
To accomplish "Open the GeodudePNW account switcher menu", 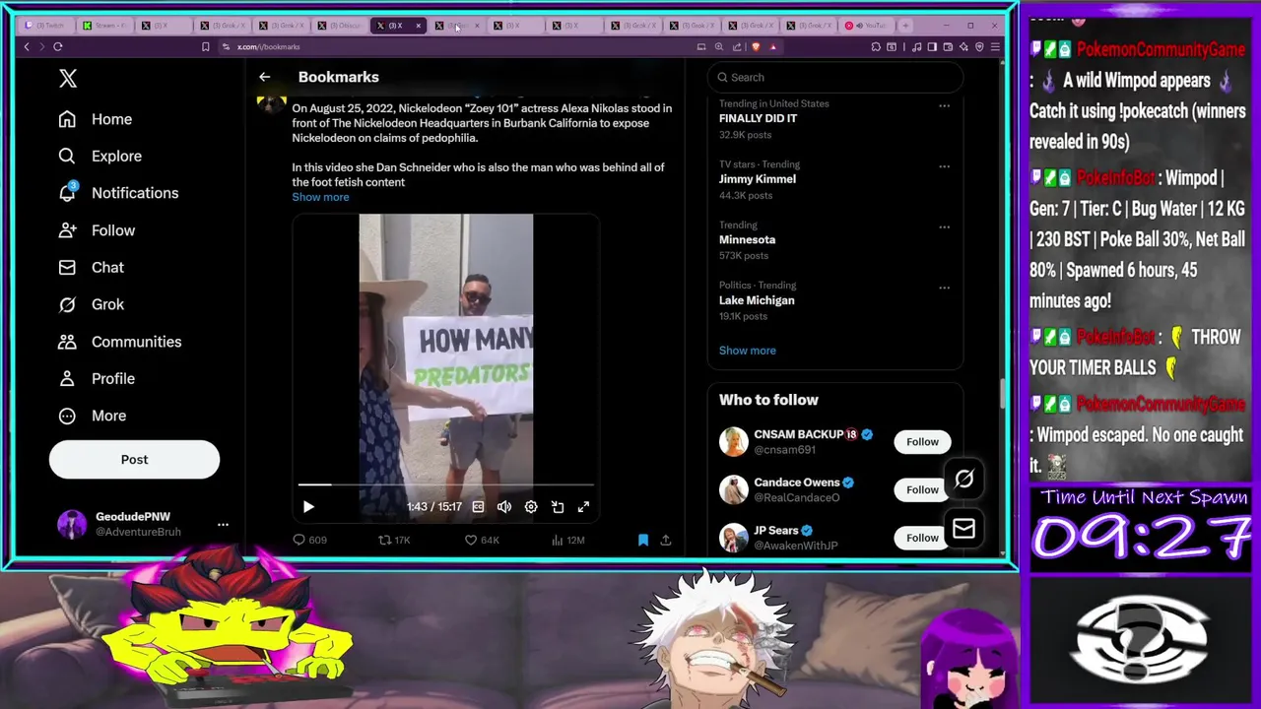I will [x=223, y=524].
